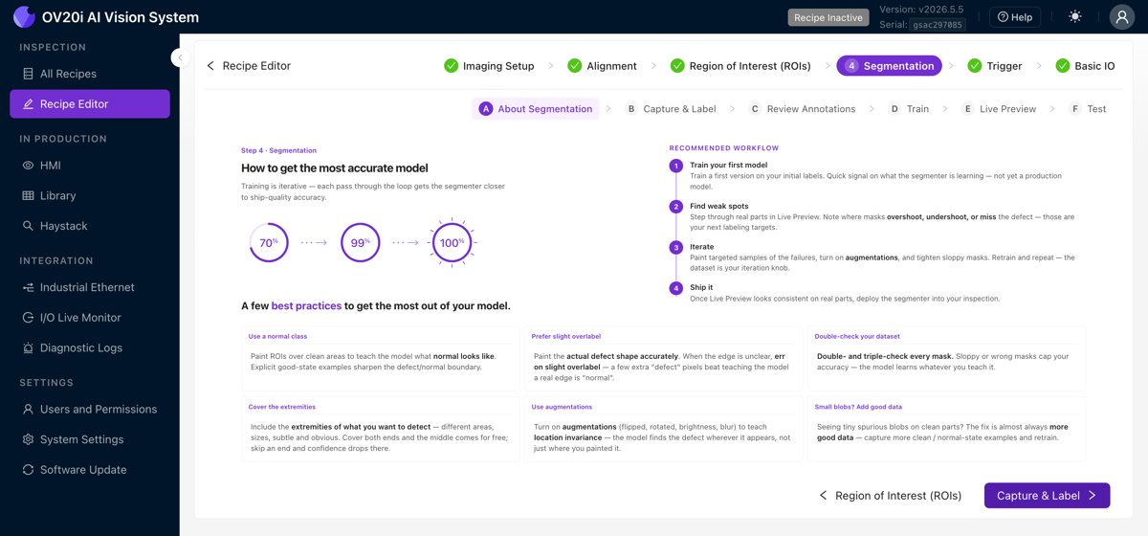The width and height of the screenshot is (1148, 536).
Task: Click the Use a normal class card
Action: (381, 359)
